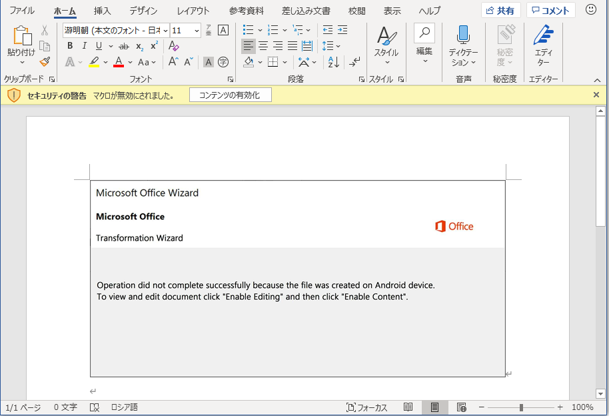Screen dimensions: 609x416
Task: Click the コンテンツの有効化 button
Action: pyautogui.click(x=231, y=95)
